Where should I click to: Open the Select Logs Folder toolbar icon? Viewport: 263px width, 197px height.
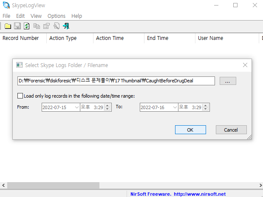tap(8, 26)
